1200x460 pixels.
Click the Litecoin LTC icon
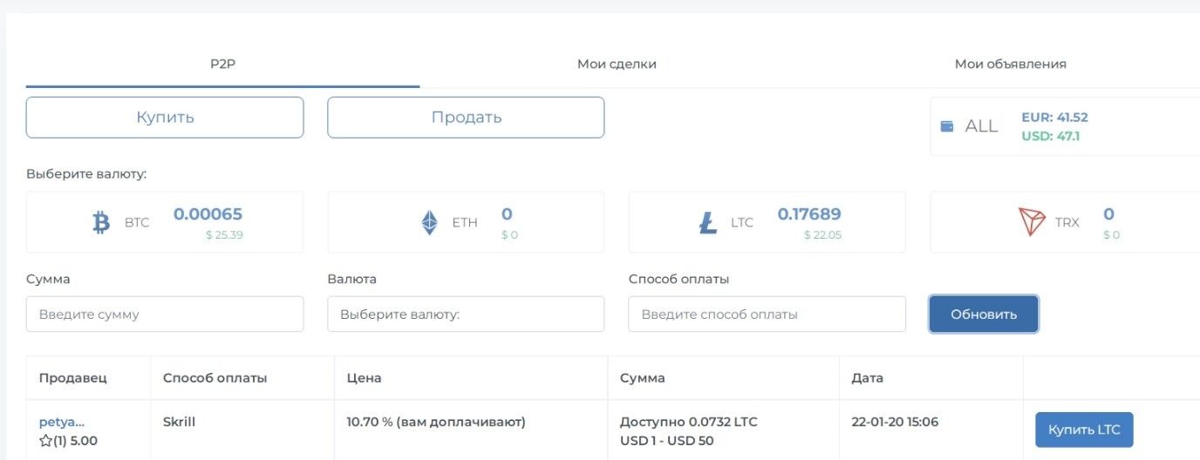tap(708, 223)
